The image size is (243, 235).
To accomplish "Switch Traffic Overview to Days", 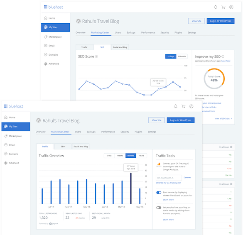I will [x=109, y=156].
